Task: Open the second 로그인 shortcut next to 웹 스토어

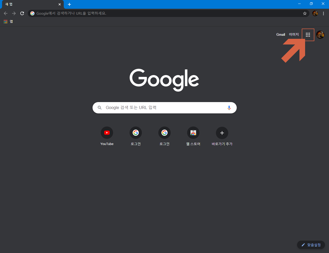Action: (x=164, y=137)
